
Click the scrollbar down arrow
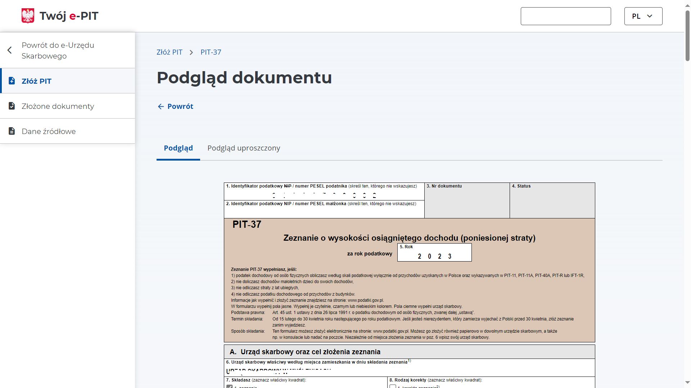(x=687, y=383)
